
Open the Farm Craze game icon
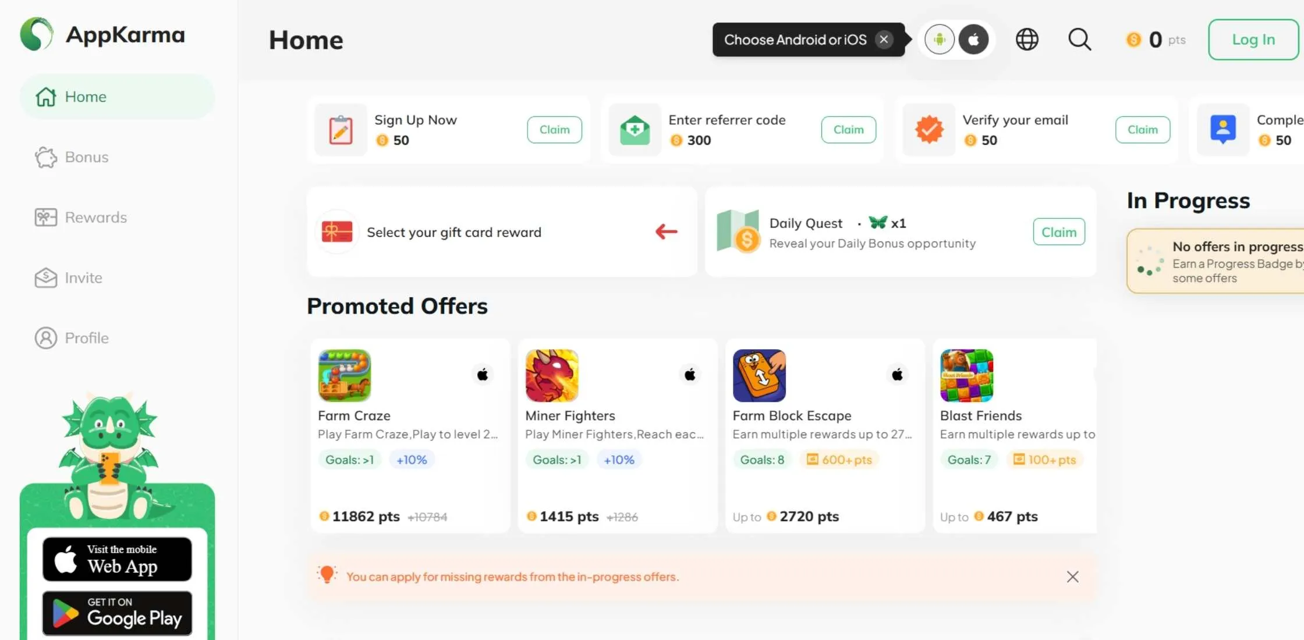point(345,375)
